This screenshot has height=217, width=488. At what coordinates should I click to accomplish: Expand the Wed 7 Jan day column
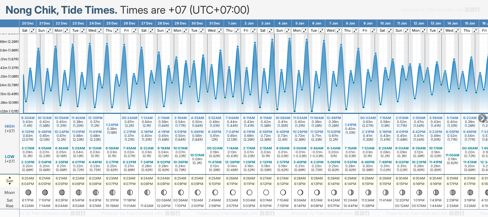point(338,31)
